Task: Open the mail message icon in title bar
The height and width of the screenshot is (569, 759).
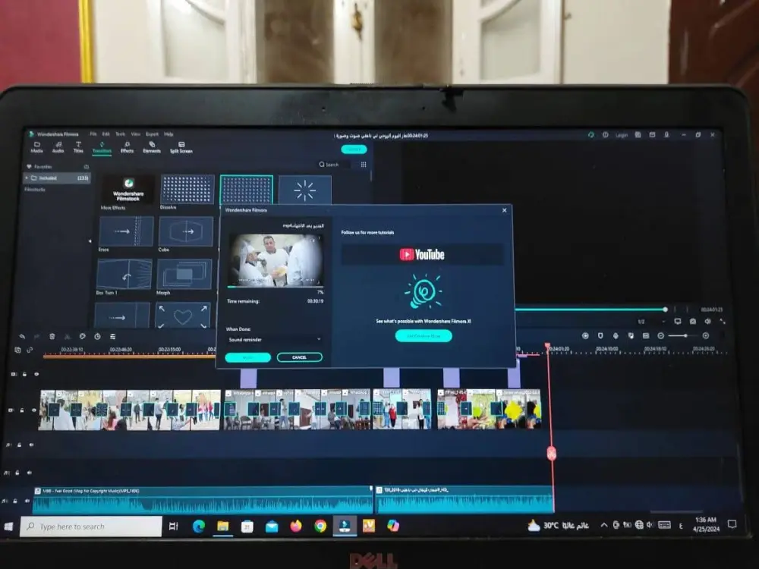Action: (x=652, y=135)
